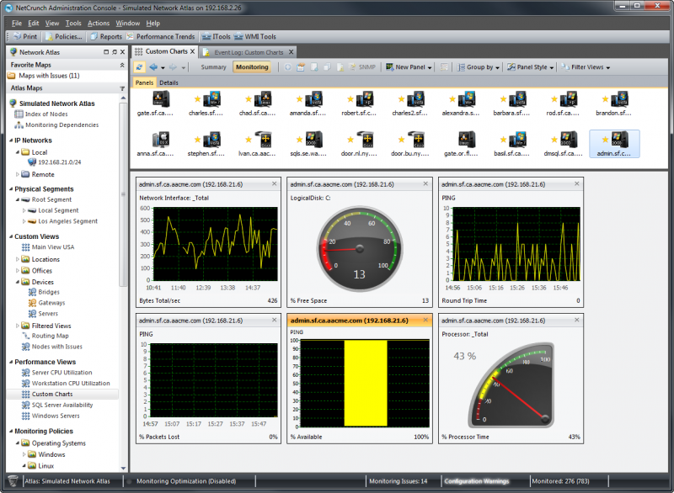Select the brandon.sf node icon

point(619,99)
